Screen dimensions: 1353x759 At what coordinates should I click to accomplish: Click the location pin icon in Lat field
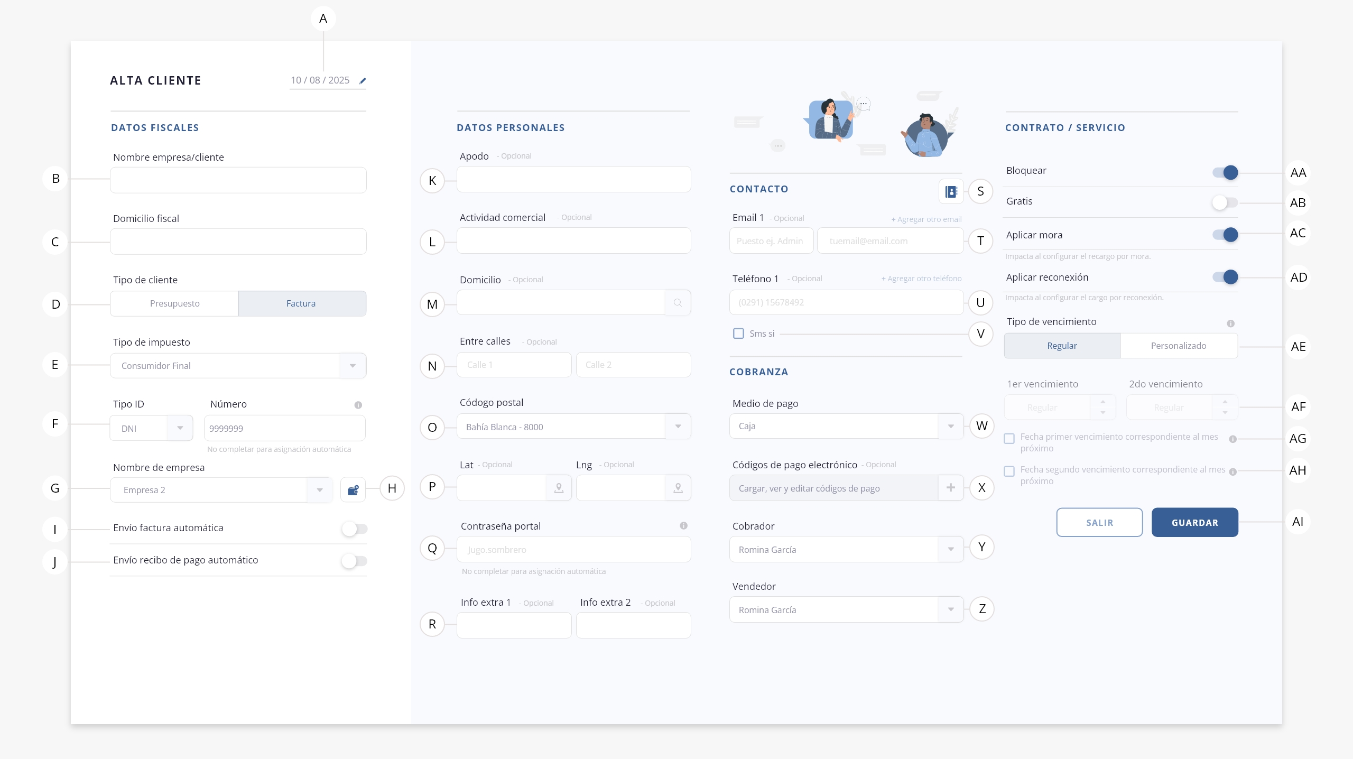(x=559, y=488)
